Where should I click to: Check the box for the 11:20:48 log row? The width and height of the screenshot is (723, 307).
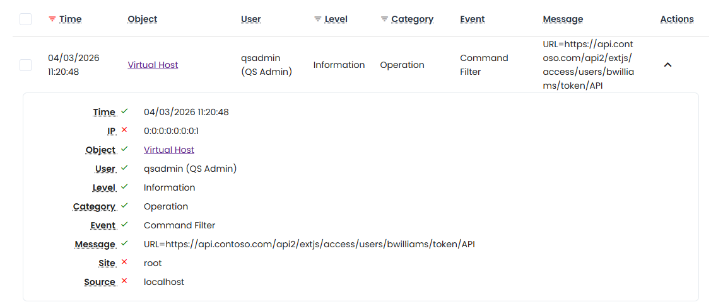coord(25,65)
